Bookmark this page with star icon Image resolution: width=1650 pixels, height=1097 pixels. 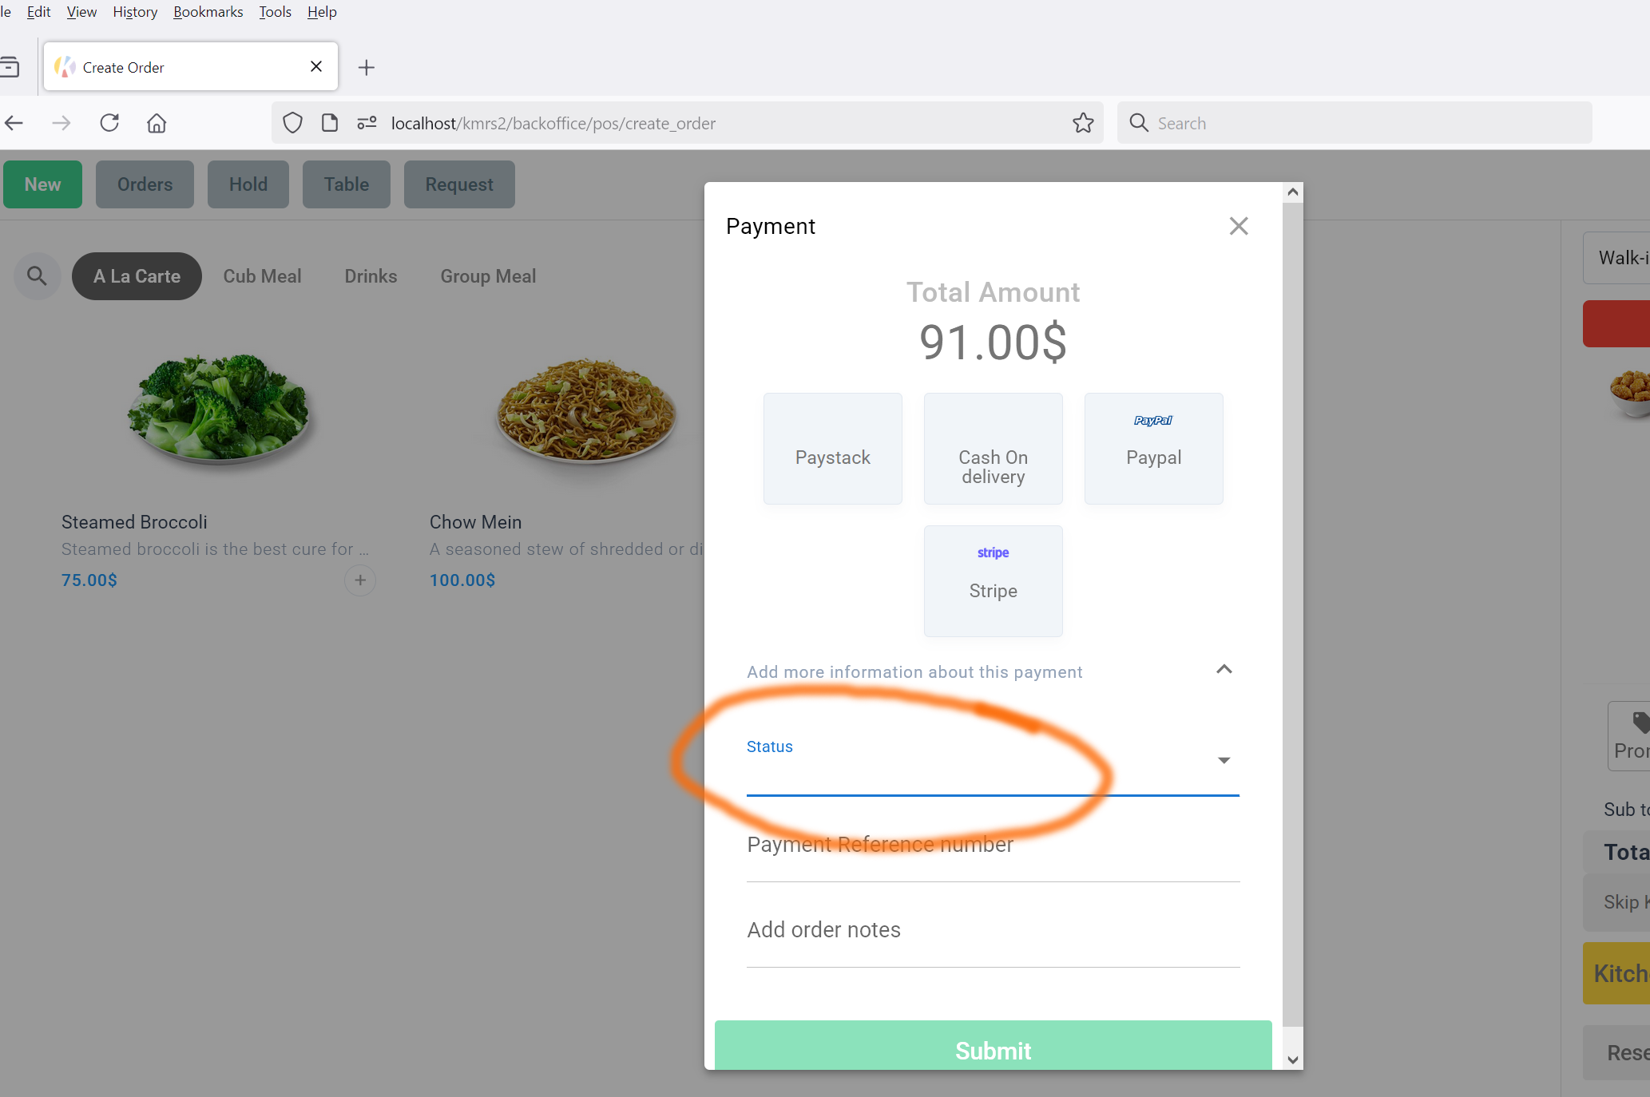[1083, 123]
